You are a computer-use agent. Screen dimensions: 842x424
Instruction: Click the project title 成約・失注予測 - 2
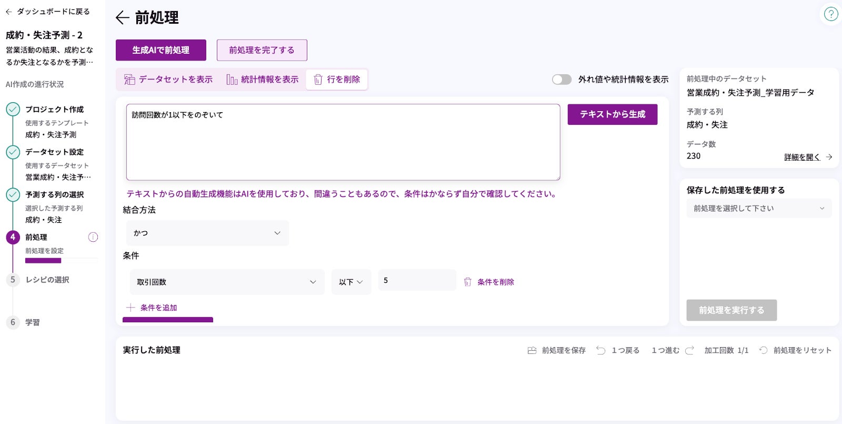click(44, 35)
